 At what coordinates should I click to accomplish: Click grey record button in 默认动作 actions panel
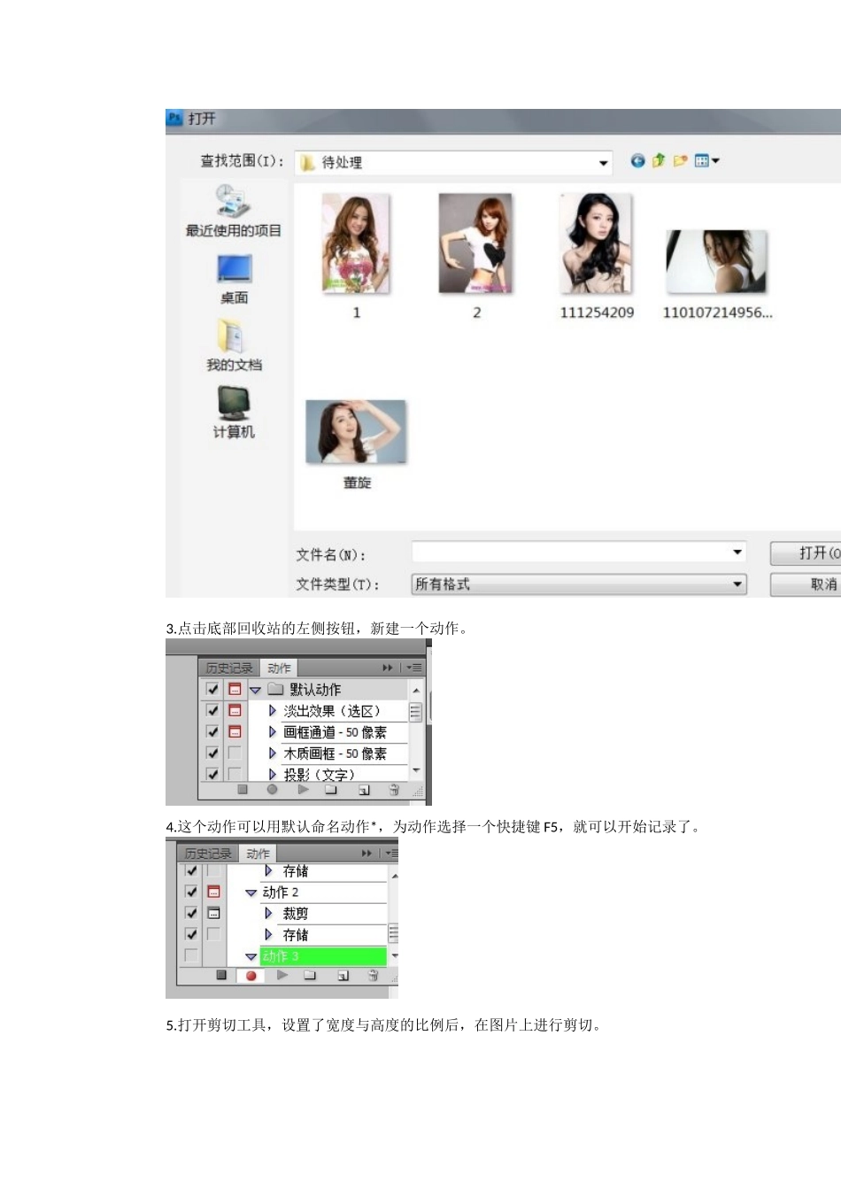coord(272,789)
